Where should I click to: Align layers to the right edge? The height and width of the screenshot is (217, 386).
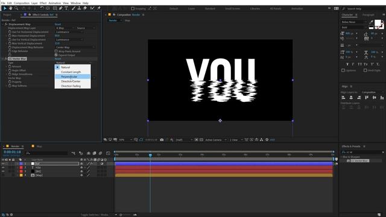359,98
